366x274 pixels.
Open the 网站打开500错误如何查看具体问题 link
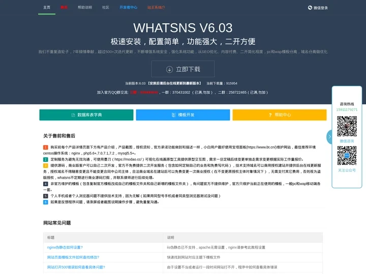coord(76,267)
